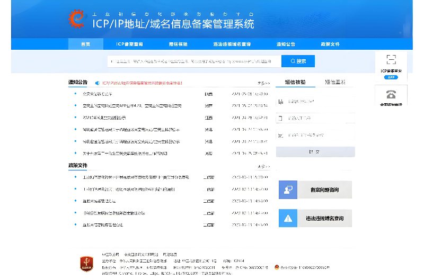Click the 全国咨询电话 telephone icon
The height and width of the screenshot is (280, 424).
click(x=391, y=95)
